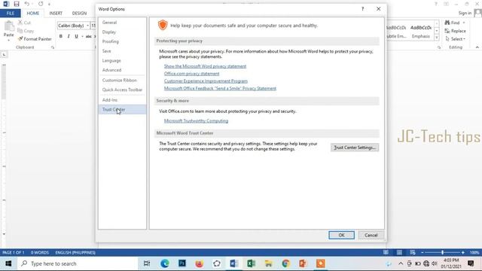Open Customize Ribbon options category

[x=122, y=81]
